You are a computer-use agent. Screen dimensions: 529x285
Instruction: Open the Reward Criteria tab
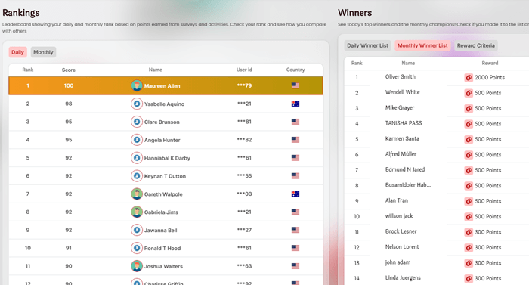475,45
